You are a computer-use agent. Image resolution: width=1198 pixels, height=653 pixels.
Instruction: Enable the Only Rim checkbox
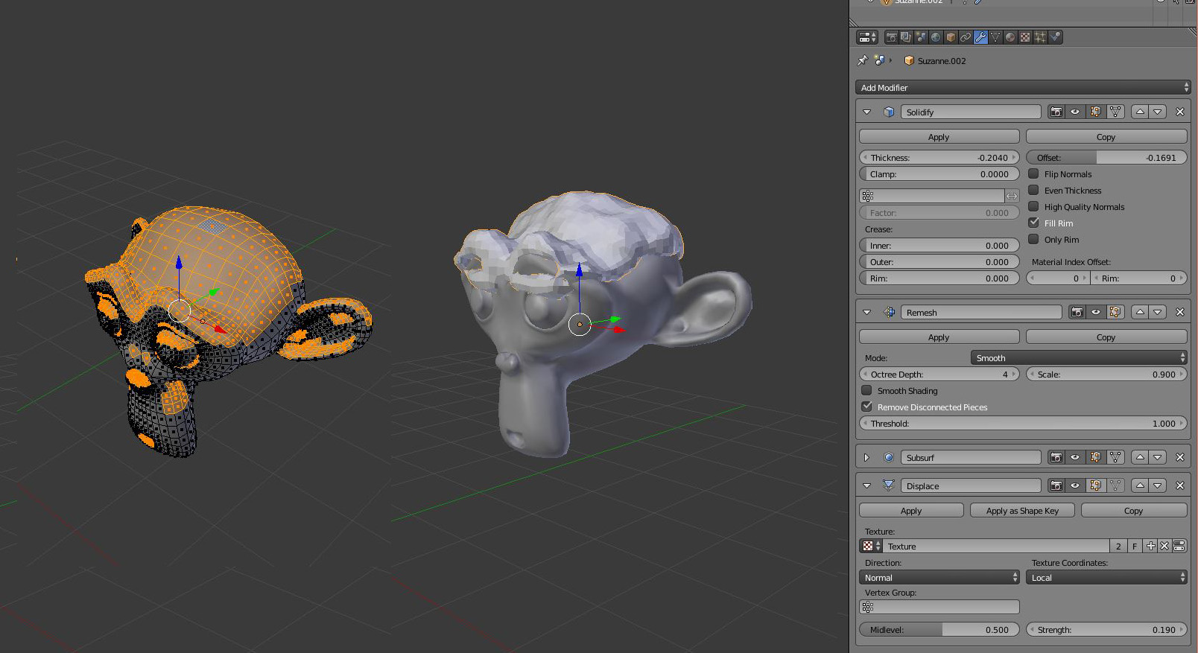tap(1033, 239)
